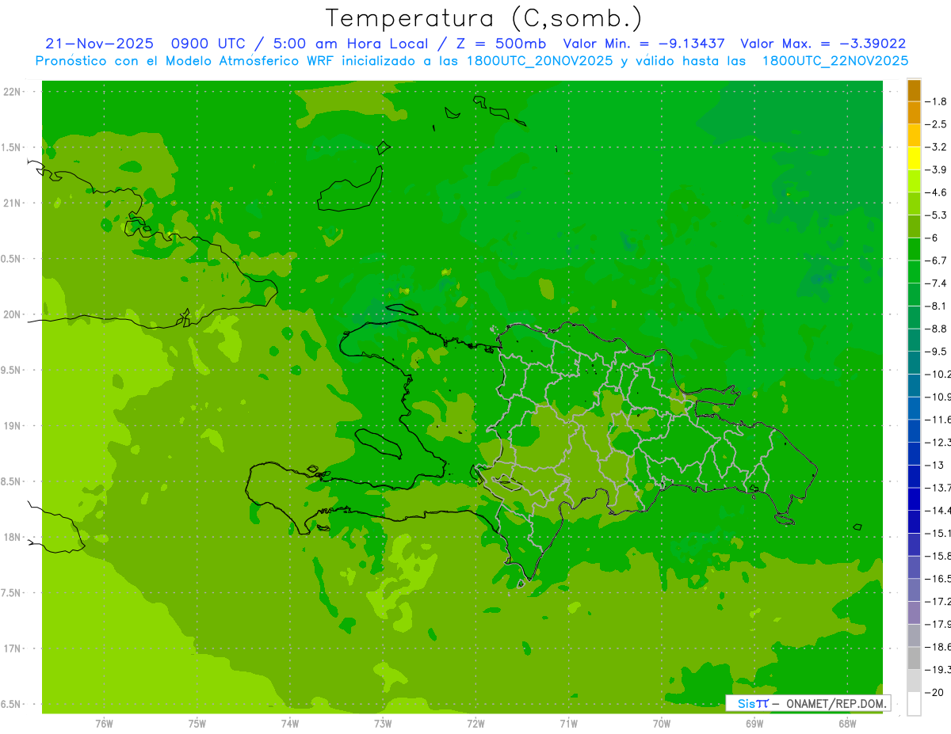Click the "69W" longitude label
Screen dimensions: 951x734
(754, 724)
